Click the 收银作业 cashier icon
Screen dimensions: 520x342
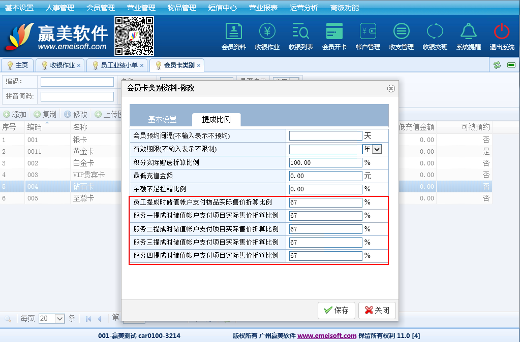click(x=267, y=36)
